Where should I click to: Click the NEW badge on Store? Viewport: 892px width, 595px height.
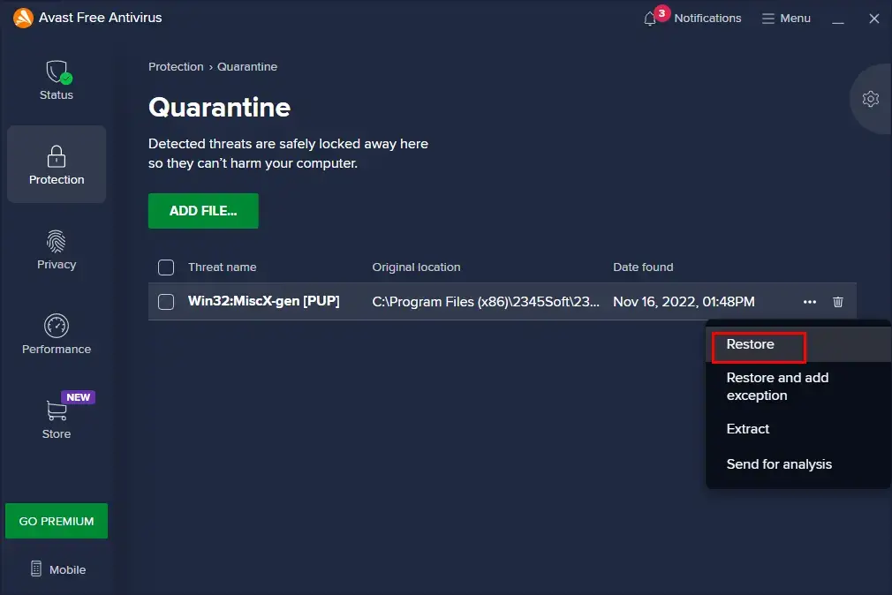(x=79, y=397)
